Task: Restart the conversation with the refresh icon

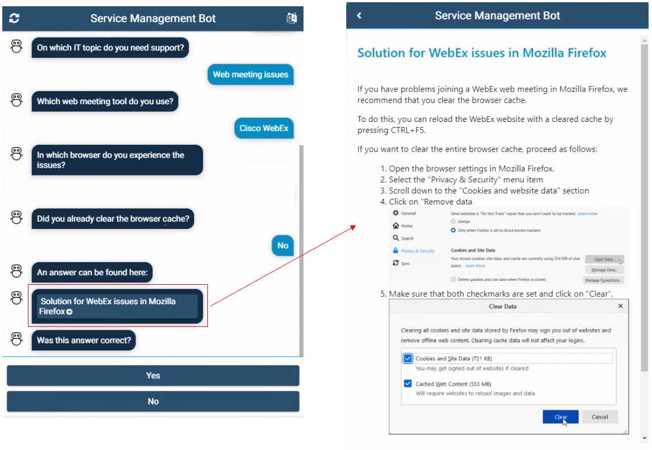Action: [15, 18]
